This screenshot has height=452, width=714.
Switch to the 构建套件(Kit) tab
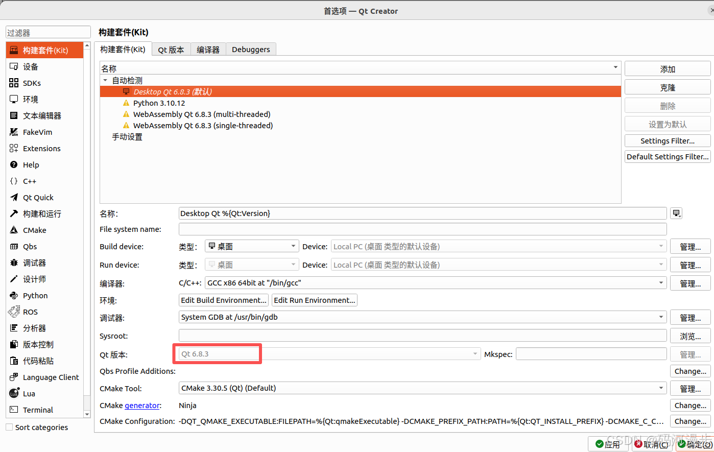click(123, 49)
